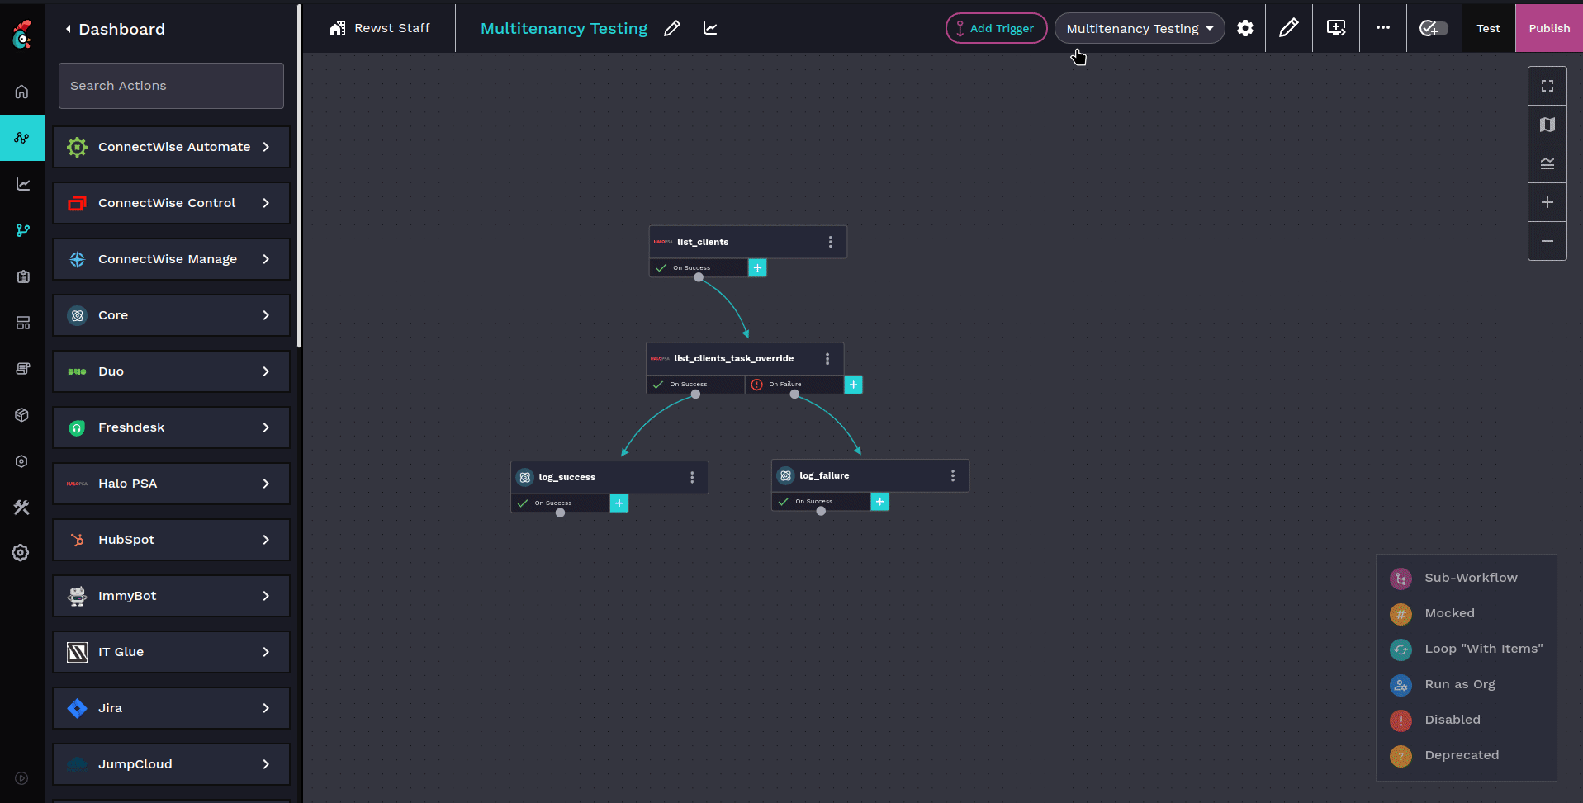
Task: Open workflow analytics chart icon
Action: [710, 28]
